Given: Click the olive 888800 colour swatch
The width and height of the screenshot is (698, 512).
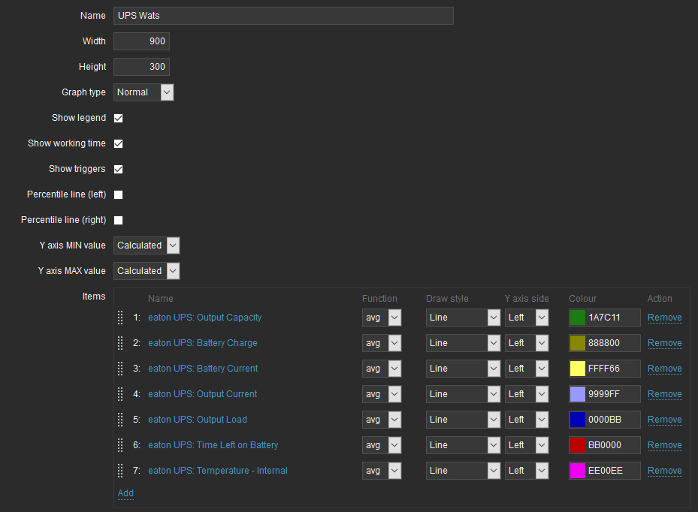Looking at the screenshot, I should [578, 343].
